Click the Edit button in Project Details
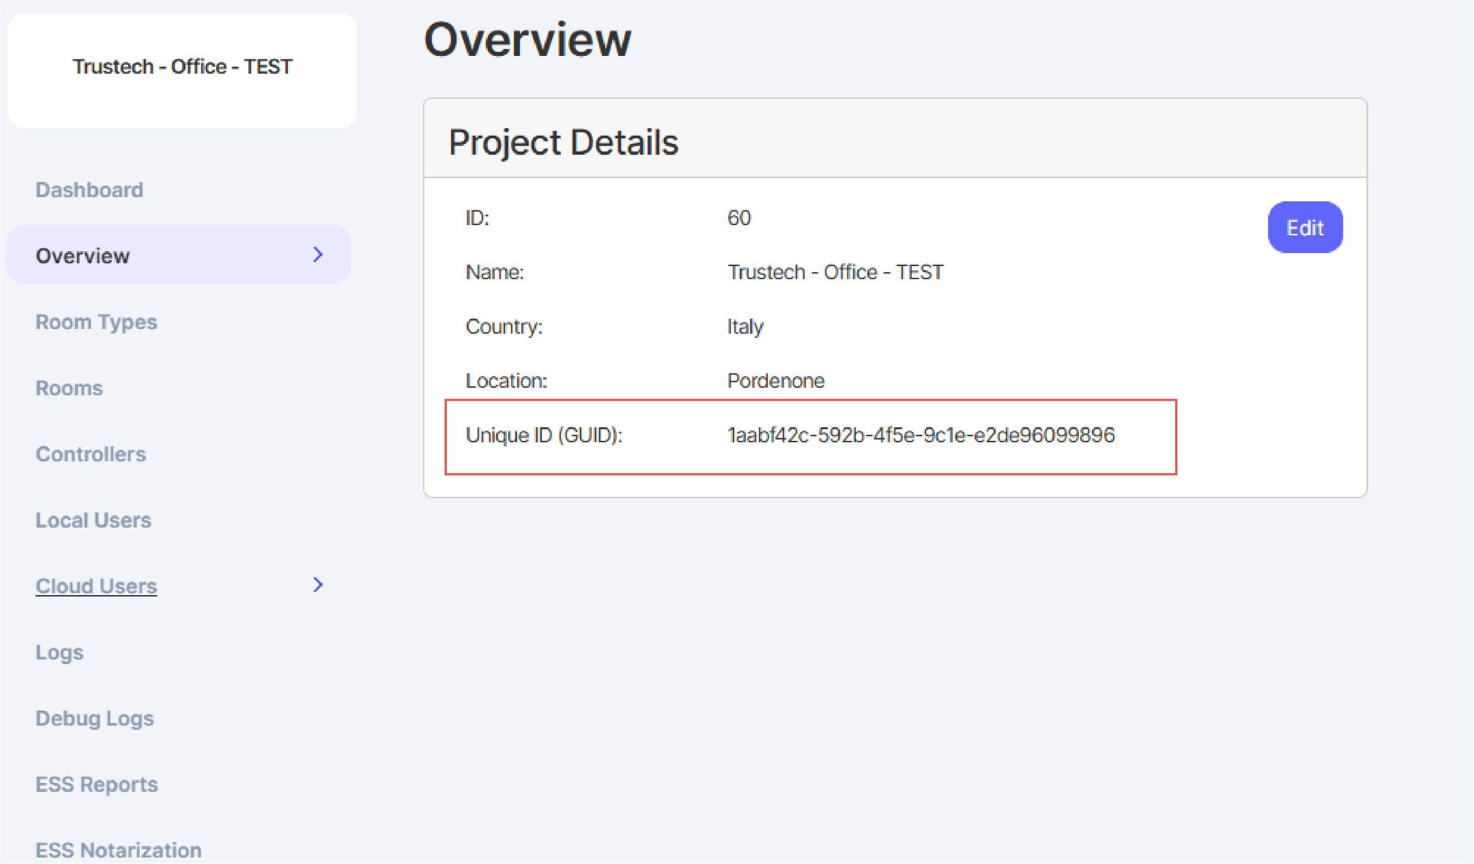Image resolution: width=1474 pixels, height=864 pixels. click(1304, 227)
